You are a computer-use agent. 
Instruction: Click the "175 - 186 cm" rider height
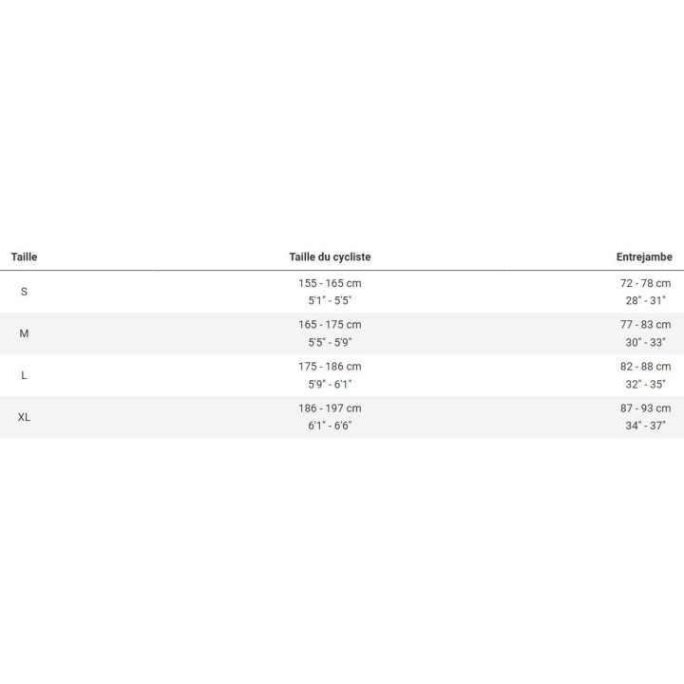point(330,367)
